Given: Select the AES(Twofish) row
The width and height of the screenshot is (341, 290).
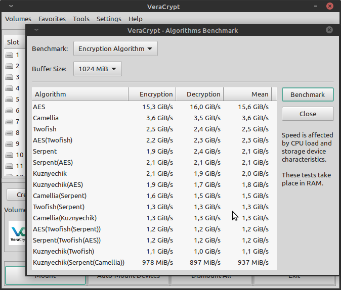Looking at the screenshot, I should (154, 140).
